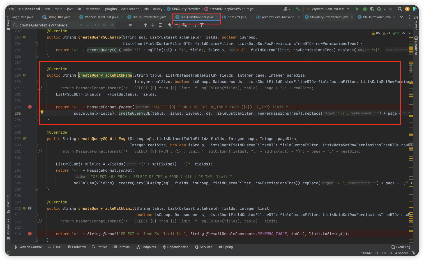Screen dimensions: 424x261
Task: Select all occurrences icon in find bar
Action: pyautogui.click(x=185, y=25)
